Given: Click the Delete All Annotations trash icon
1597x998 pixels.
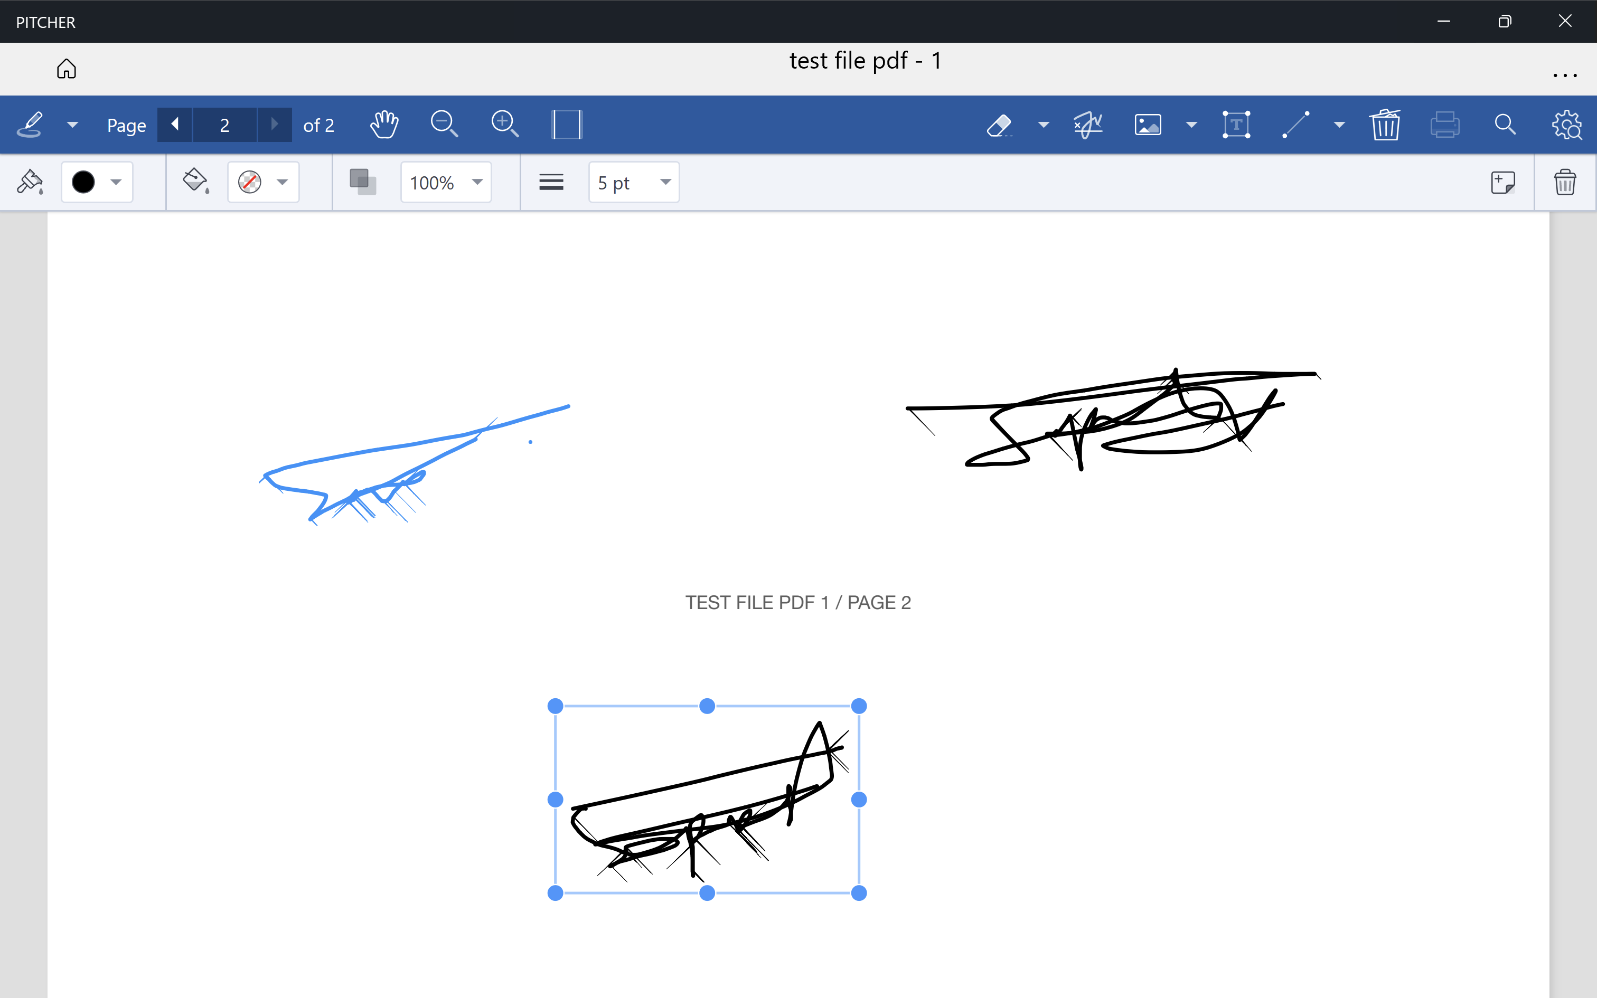Looking at the screenshot, I should coord(1385,125).
